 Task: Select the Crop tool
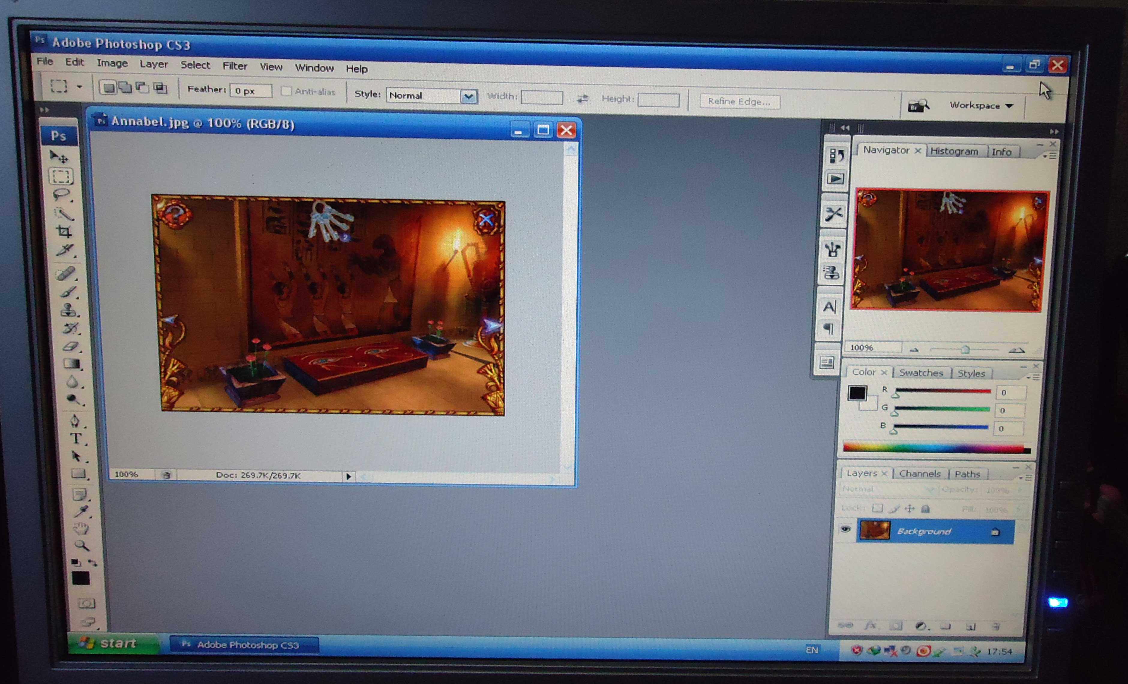click(x=64, y=232)
